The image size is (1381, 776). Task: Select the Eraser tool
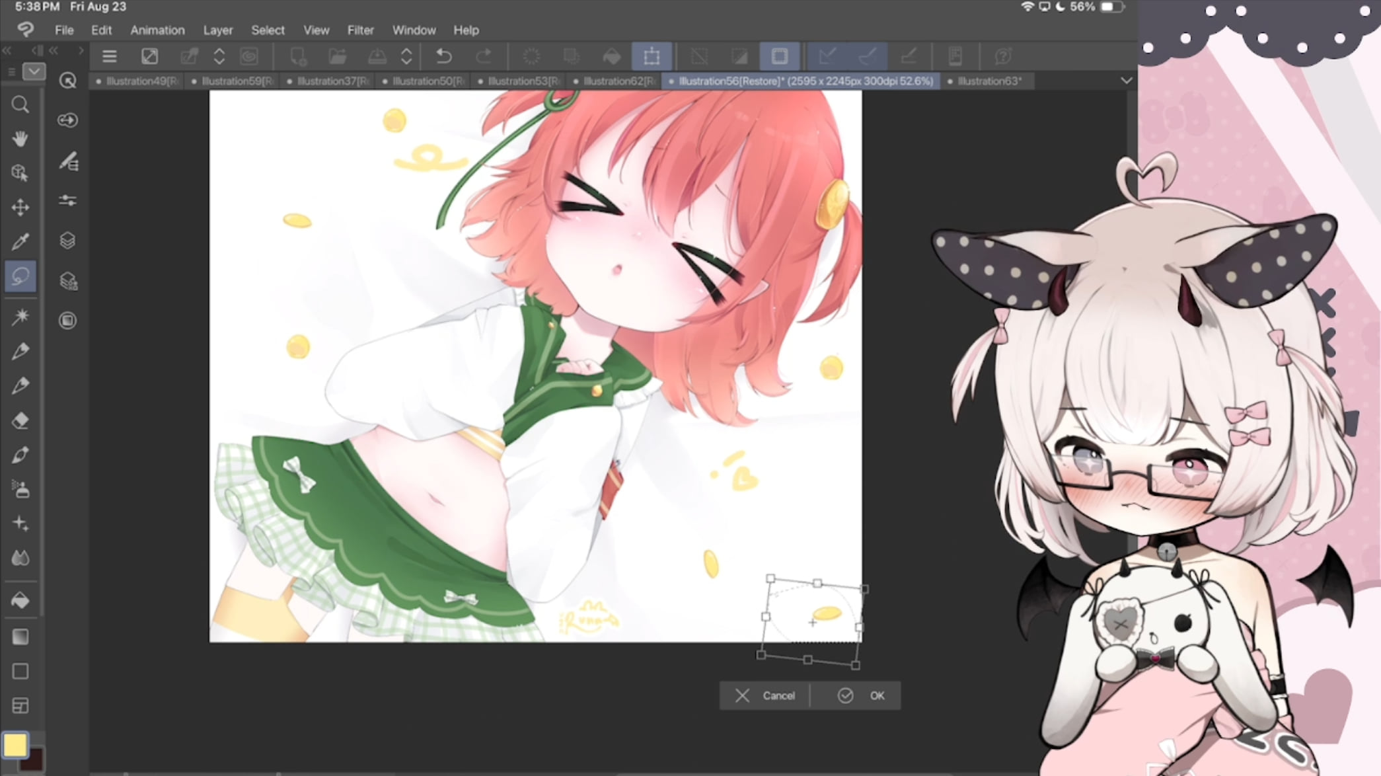[20, 420]
